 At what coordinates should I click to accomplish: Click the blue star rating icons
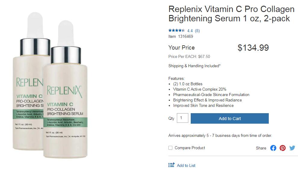pos(177,30)
